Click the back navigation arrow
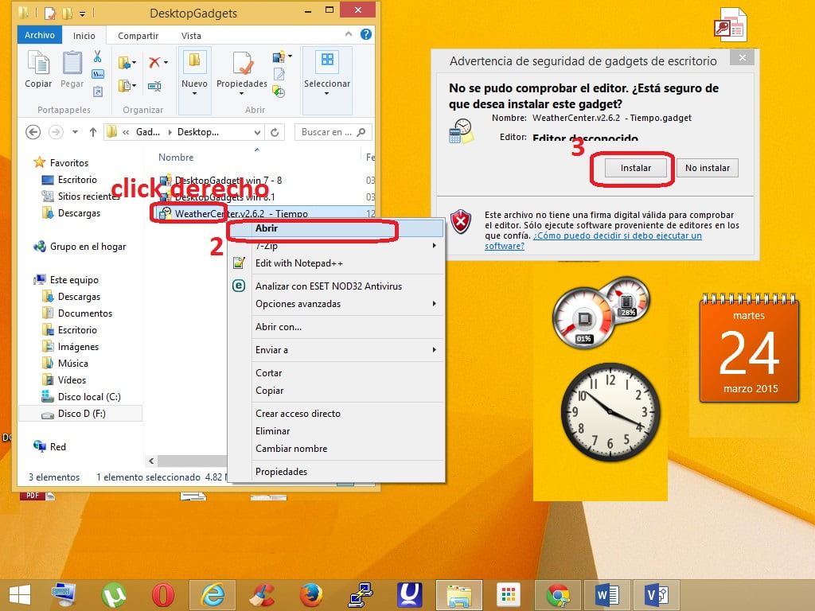Viewport: 815px width, 611px height. point(33,132)
